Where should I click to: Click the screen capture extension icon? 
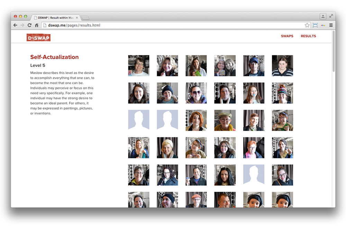[x=315, y=25]
